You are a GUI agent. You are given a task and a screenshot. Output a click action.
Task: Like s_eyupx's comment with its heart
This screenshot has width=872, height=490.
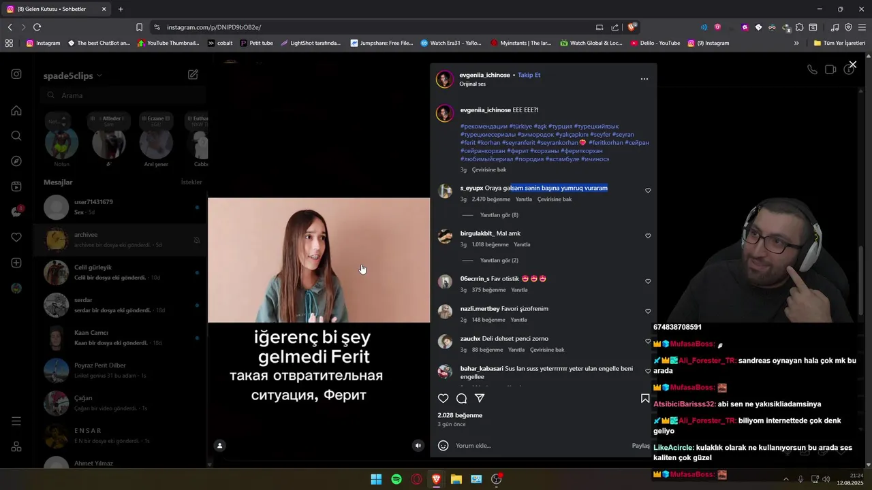[x=648, y=191]
